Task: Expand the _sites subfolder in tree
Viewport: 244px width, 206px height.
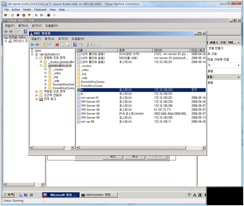Action: 45,73
